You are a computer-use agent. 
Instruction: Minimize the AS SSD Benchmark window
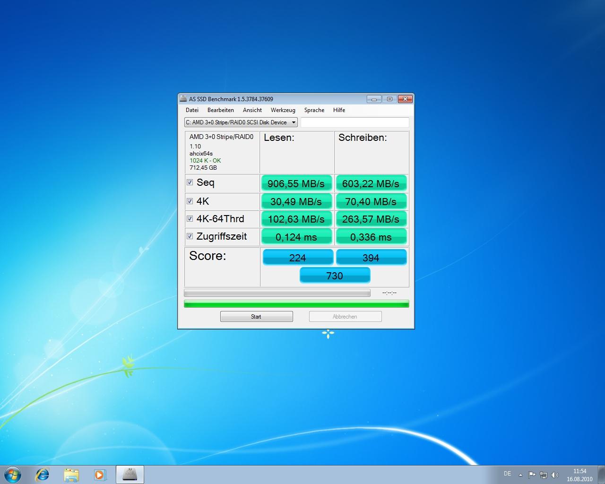pos(374,99)
